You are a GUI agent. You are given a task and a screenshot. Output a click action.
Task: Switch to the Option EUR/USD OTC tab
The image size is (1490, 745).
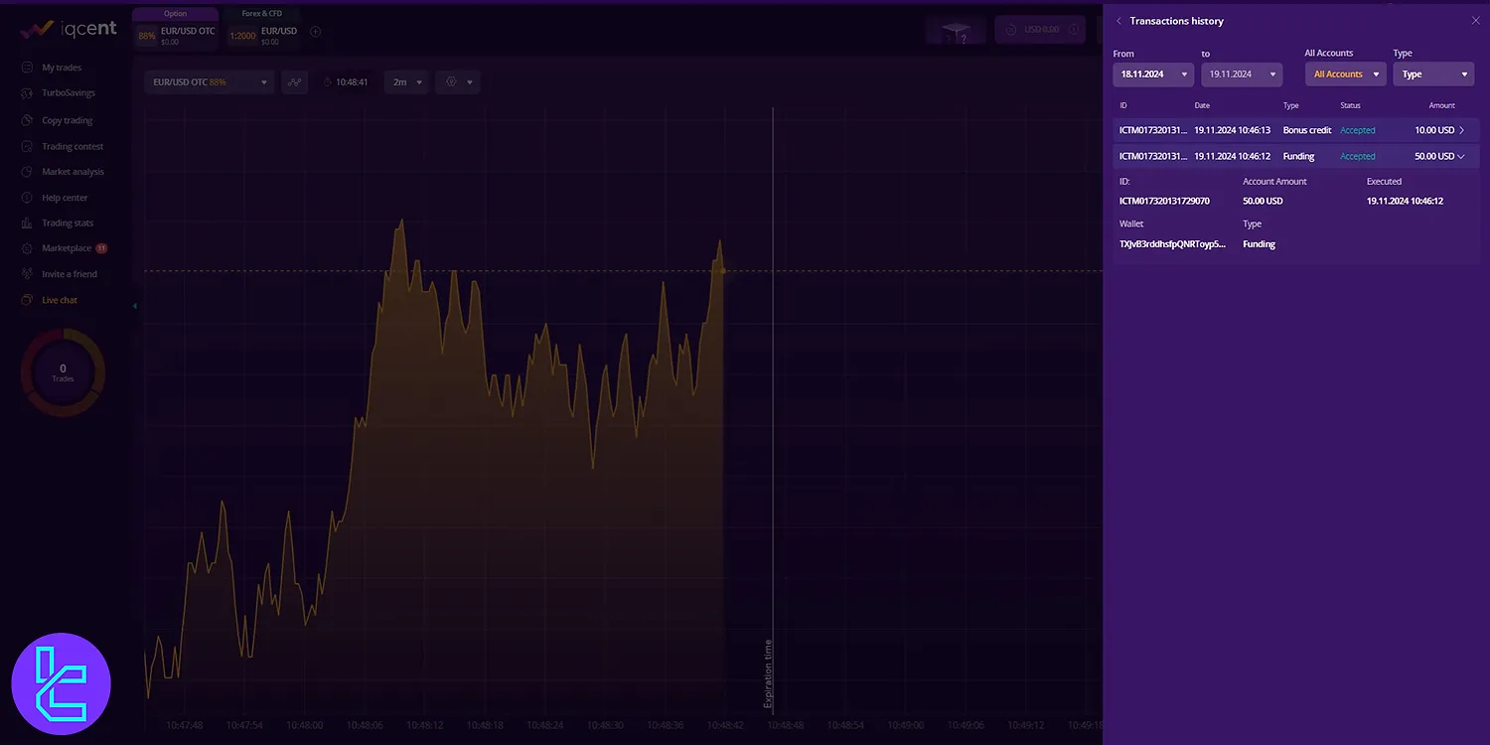tap(175, 27)
